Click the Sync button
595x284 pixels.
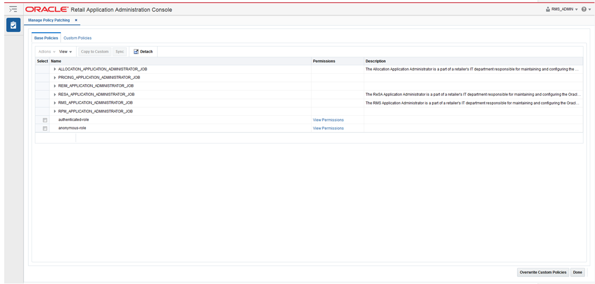click(x=119, y=52)
